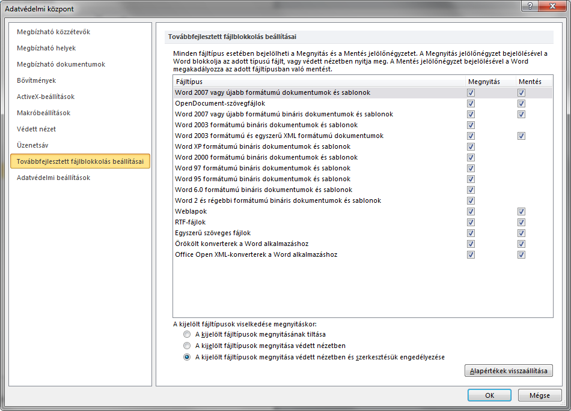Select the 'Weblapok' row label
571x411 pixels.
[x=191, y=211]
